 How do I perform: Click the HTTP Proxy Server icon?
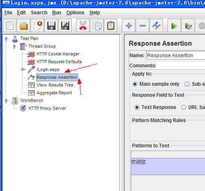[x=23, y=108]
